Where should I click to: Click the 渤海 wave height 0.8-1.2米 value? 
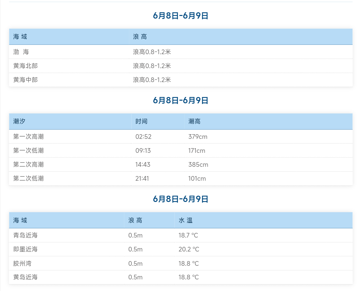tap(152, 52)
